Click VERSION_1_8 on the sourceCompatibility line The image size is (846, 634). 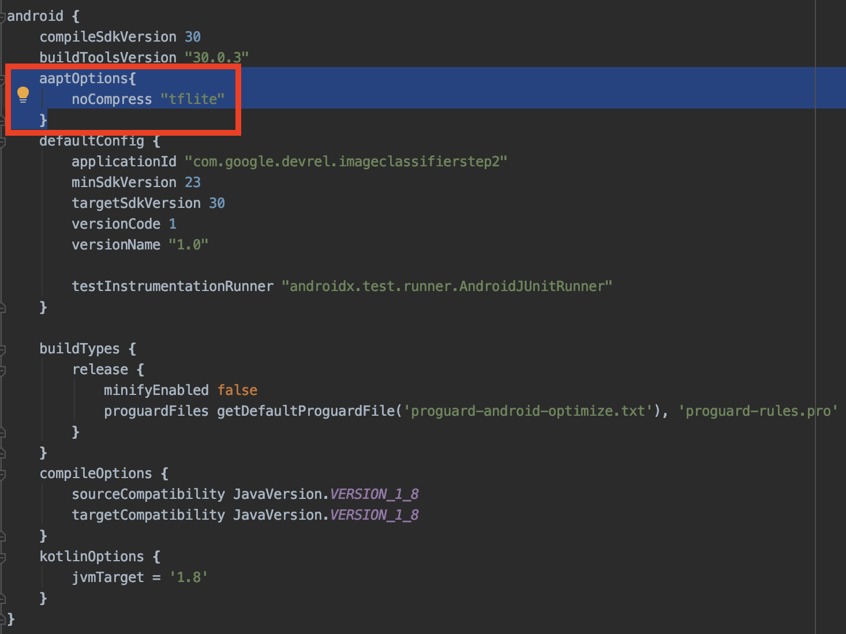[374, 494]
